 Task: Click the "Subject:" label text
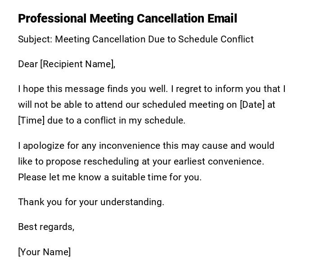[x=35, y=39]
